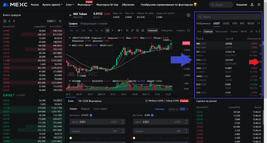The height and width of the screenshot is (143, 267).
Task: Open the candlestick chart type dropdown
Action: click(x=120, y=30)
